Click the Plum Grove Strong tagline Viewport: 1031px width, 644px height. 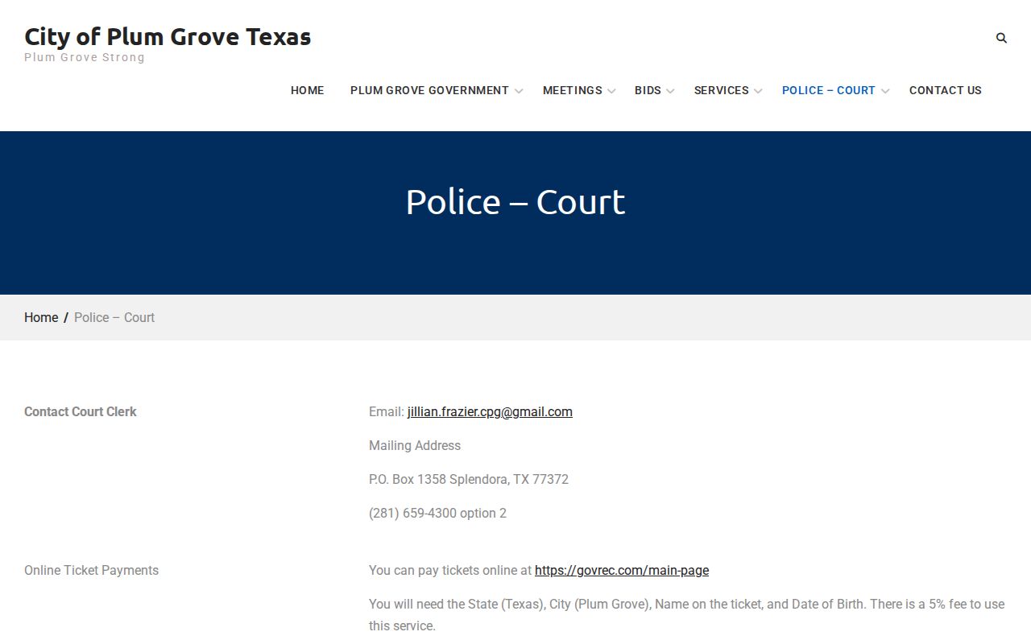[85, 57]
